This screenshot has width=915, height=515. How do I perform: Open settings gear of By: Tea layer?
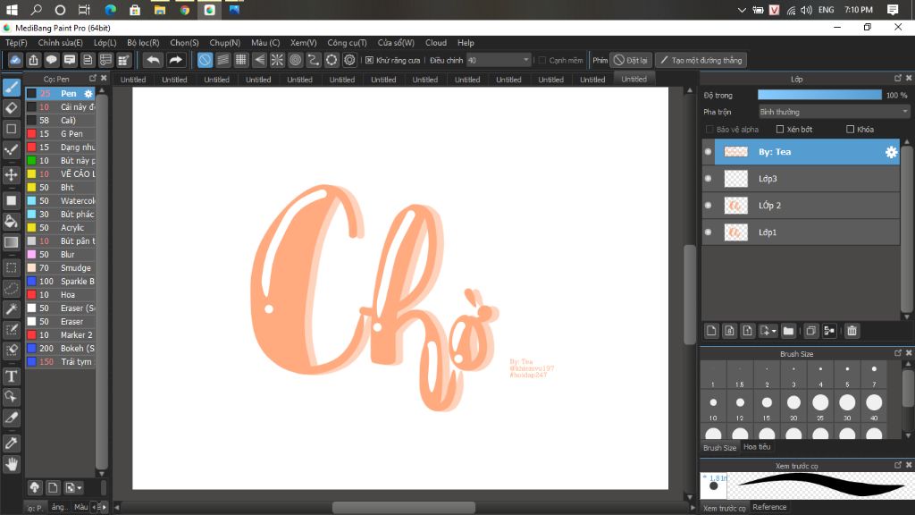[891, 152]
